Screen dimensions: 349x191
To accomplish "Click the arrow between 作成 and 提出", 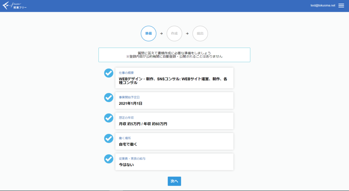I will tap(187, 34).
